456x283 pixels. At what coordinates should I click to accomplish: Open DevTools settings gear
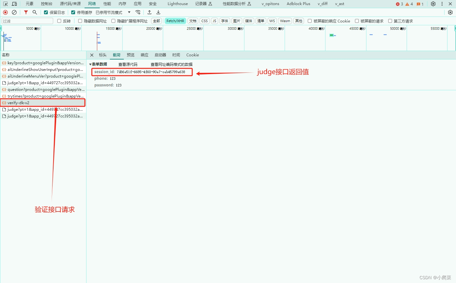point(433,4)
